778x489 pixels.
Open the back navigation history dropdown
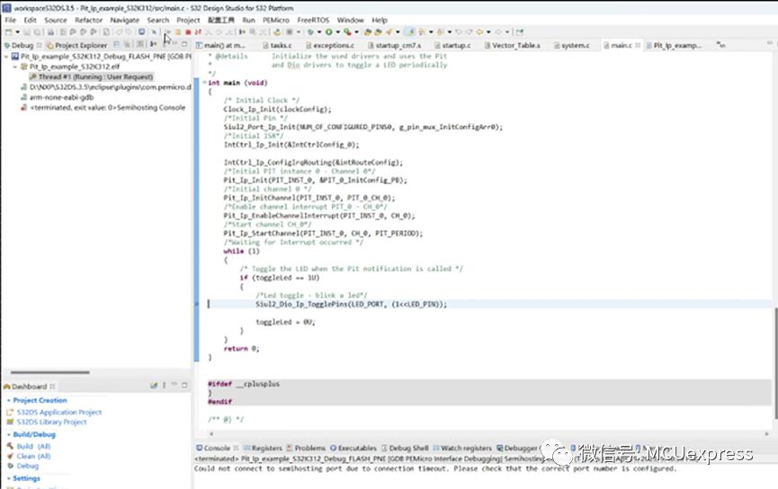(488, 31)
